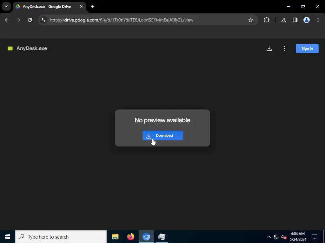Image resolution: width=325 pixels, height=243 pixels.
Task: Click the AnyDesk.exe file name text
Action: coord(32,48)
